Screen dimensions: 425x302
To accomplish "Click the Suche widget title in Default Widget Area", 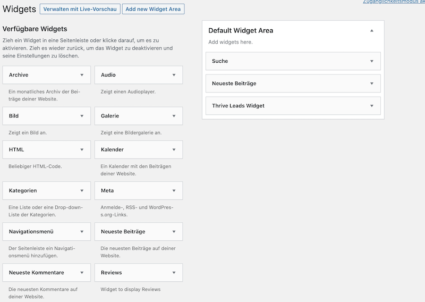I will 220,61.
